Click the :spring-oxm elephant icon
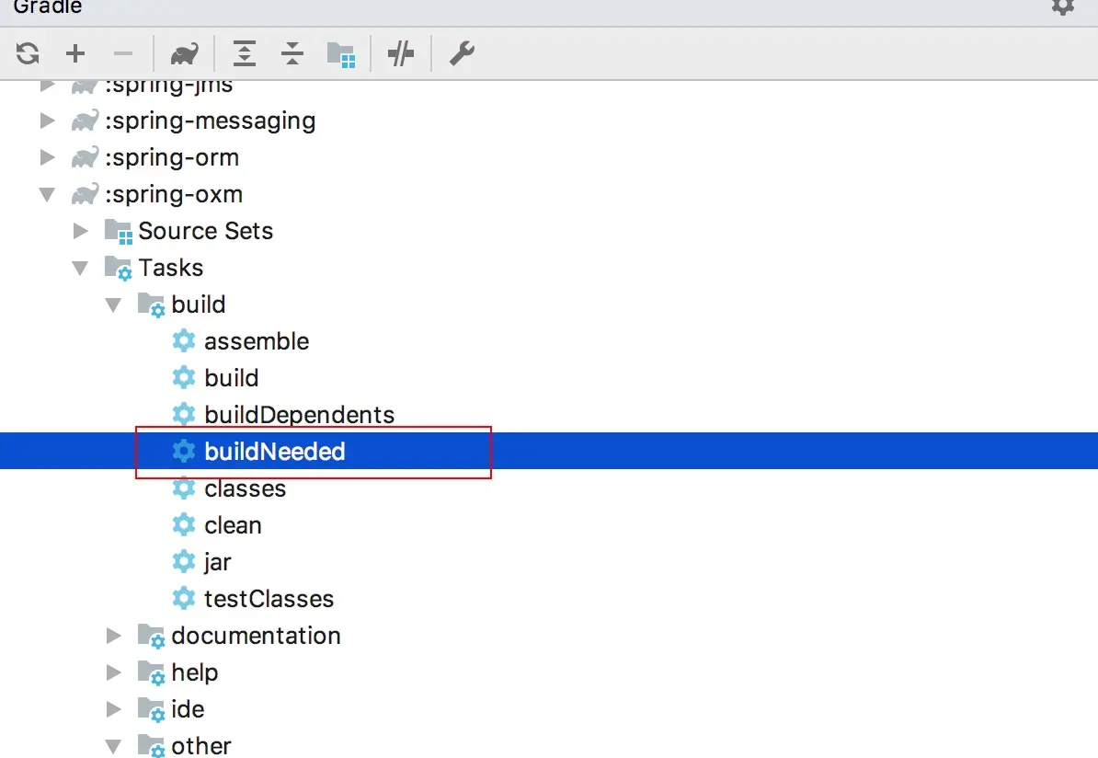 [x=85, y=194]
